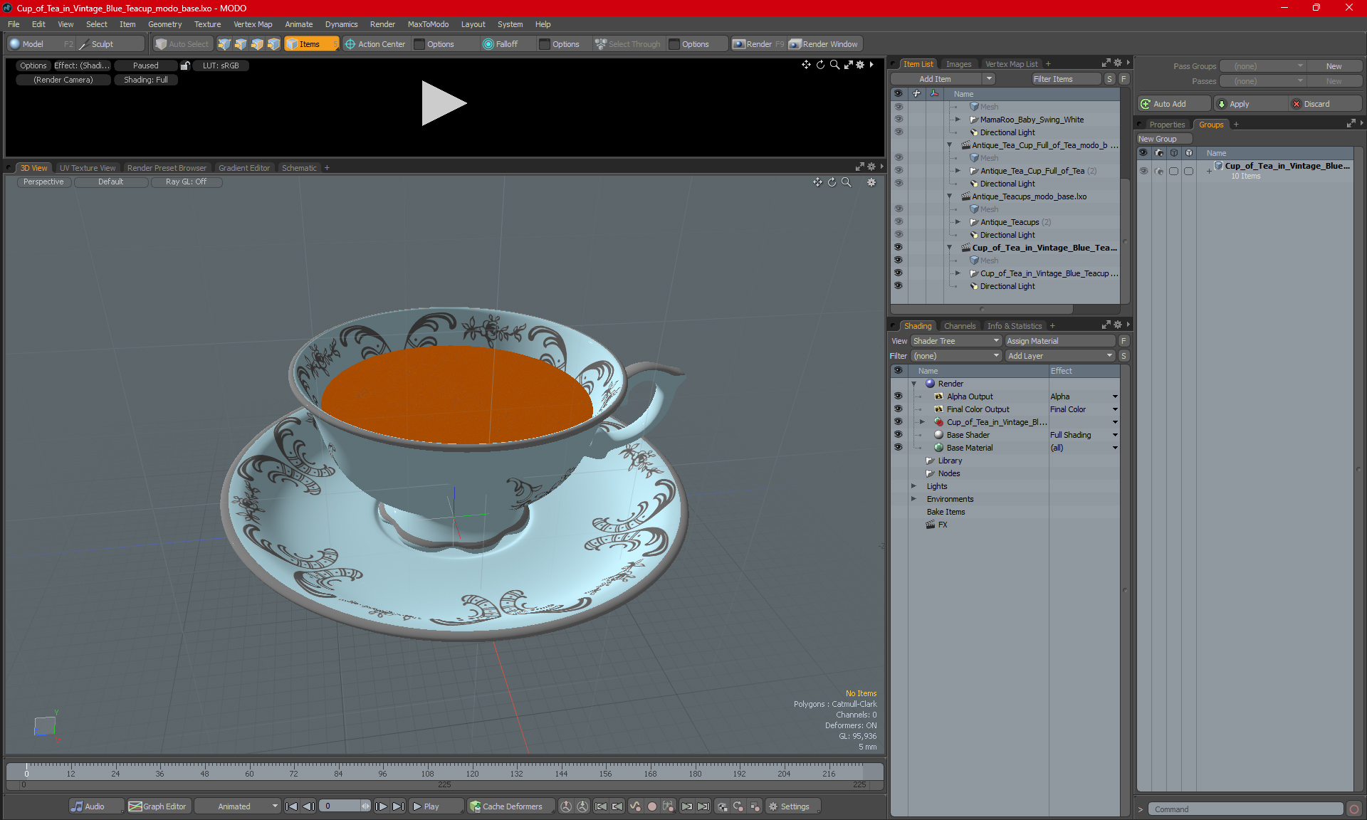This screenshot has width=1367, height=820.
Task: Click Filter Items field
Action: coord(1066,79)
